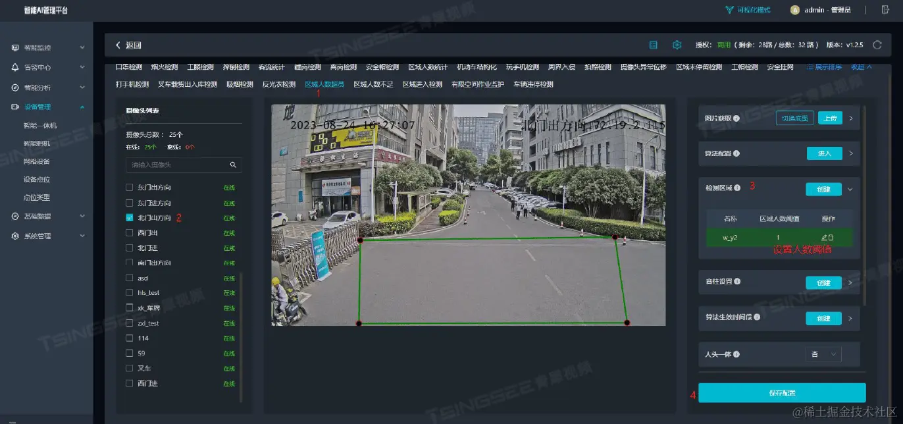
Task: Switch to the 车辆违停检测 algorithm tab
Action: click(x=533, y=84)
